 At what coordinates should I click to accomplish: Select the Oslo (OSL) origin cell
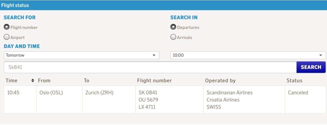point(59,100)
